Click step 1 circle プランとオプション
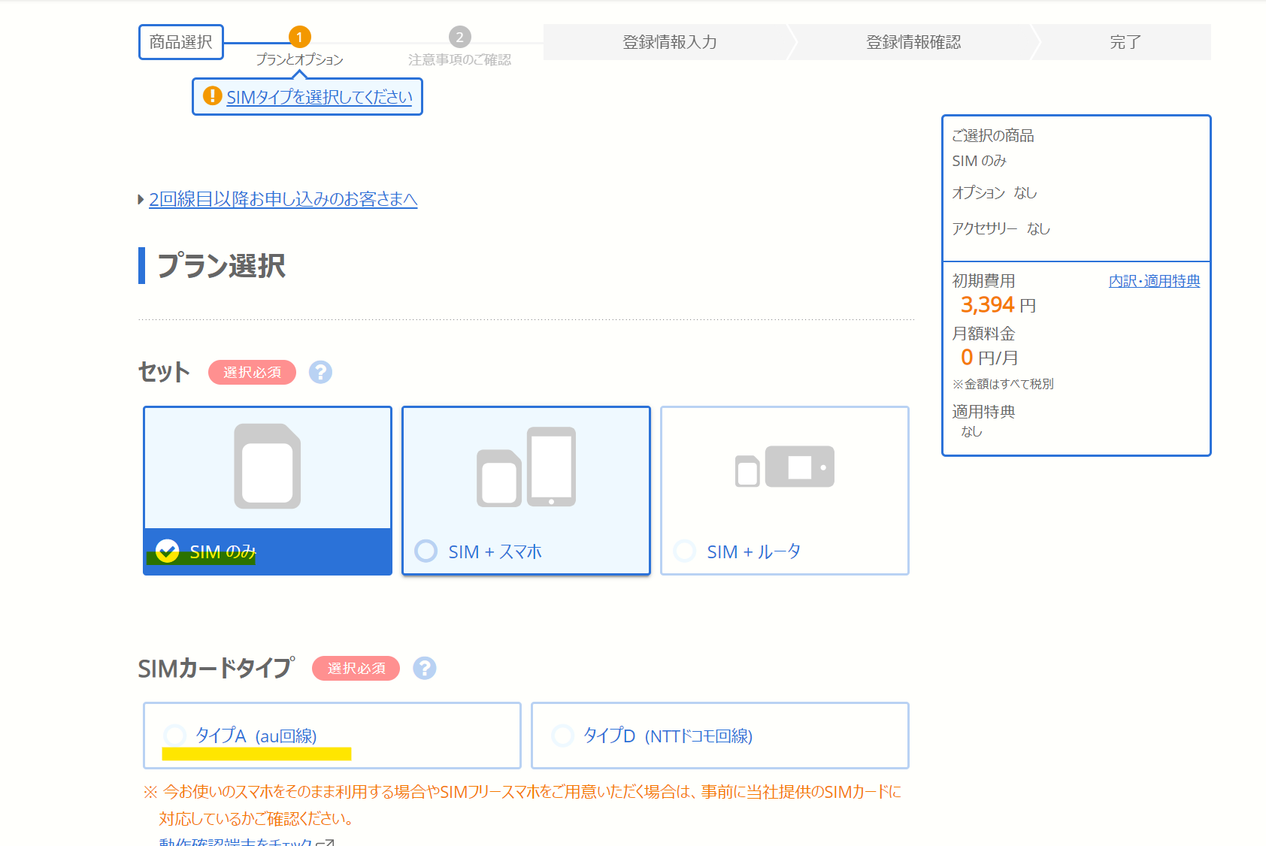 click(299, 37)
